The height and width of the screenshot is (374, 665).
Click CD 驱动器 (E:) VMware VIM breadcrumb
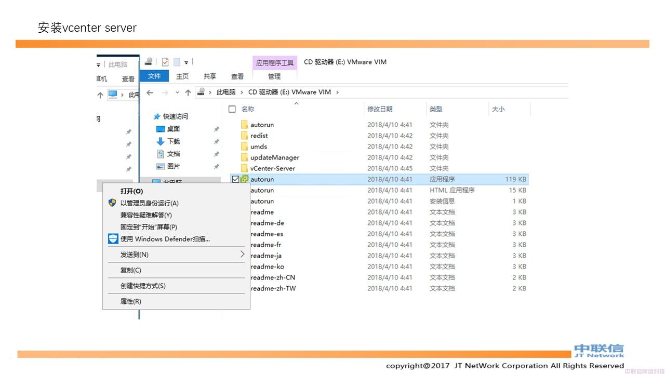(x=289, y=92)
